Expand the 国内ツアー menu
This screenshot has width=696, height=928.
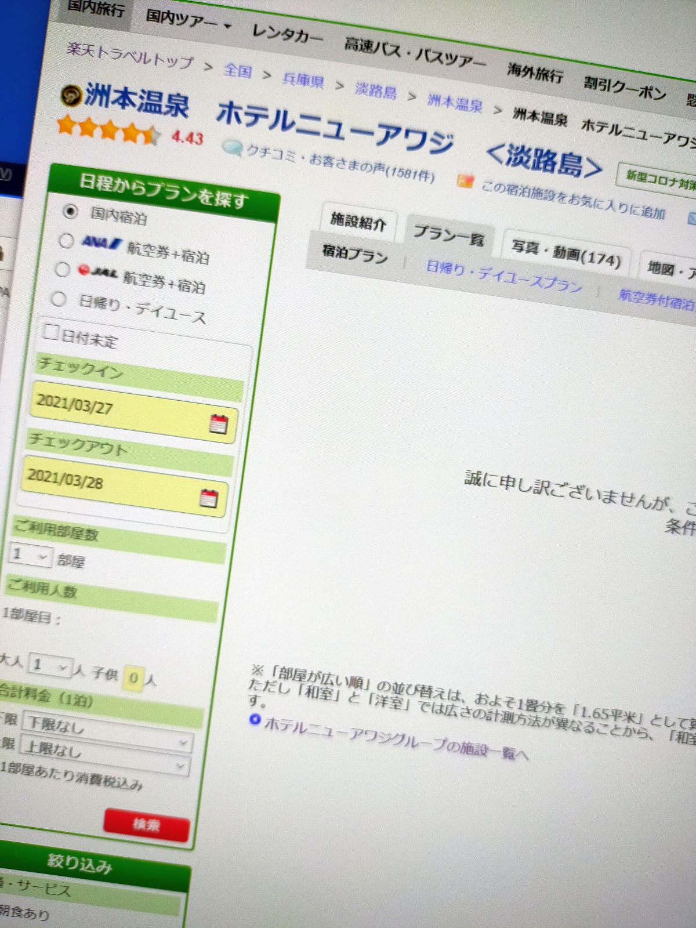click(x=188, y=20)
